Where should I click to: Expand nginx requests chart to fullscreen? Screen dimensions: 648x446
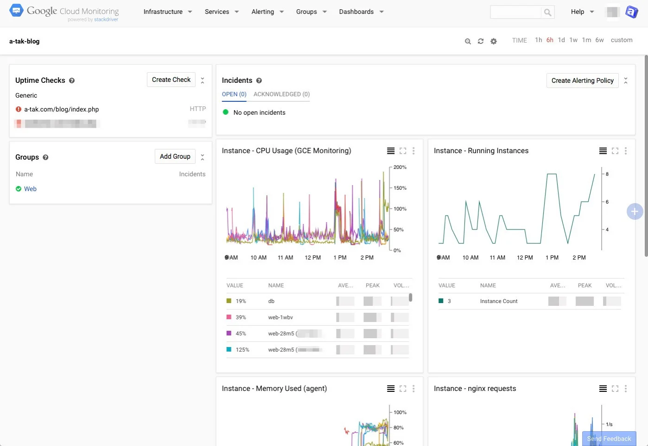point(615,389)
